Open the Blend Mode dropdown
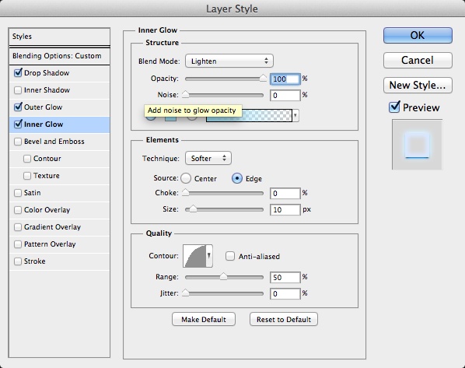Viewport: 465px width, 368px height. pos(229,61)
